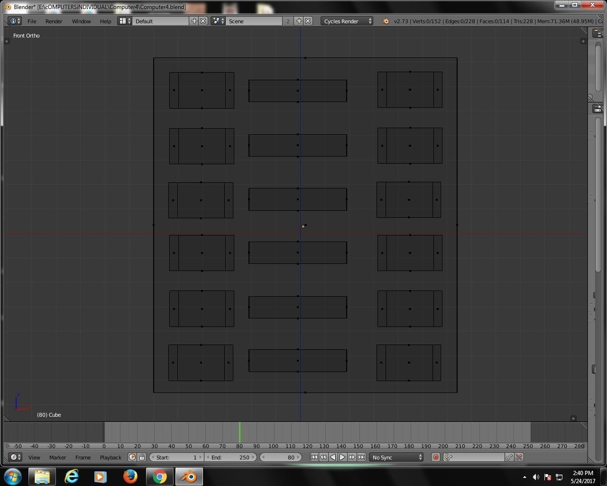
Task: Open the timeline Marker menu
Action: click(x=57, y=457)
